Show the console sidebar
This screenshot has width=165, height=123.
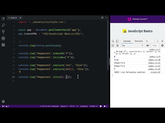[x=113, y=46]
